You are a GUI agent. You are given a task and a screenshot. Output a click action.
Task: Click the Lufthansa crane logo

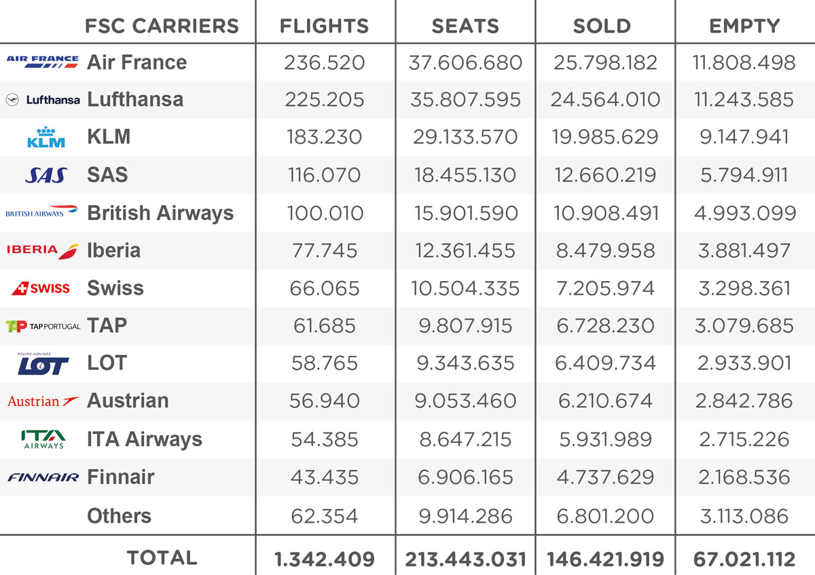click(12, 100)
